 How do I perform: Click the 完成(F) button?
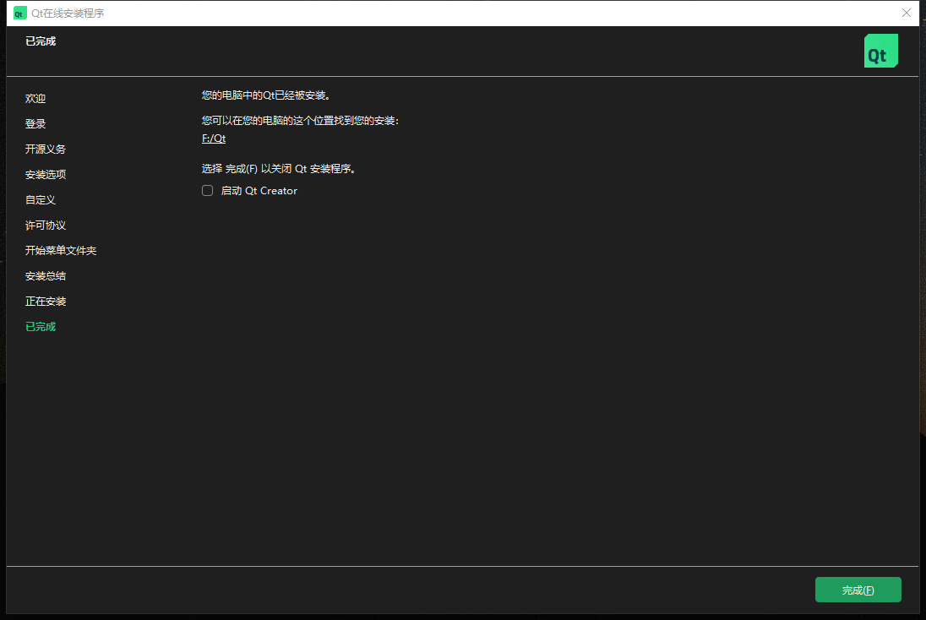click(858, 590)
